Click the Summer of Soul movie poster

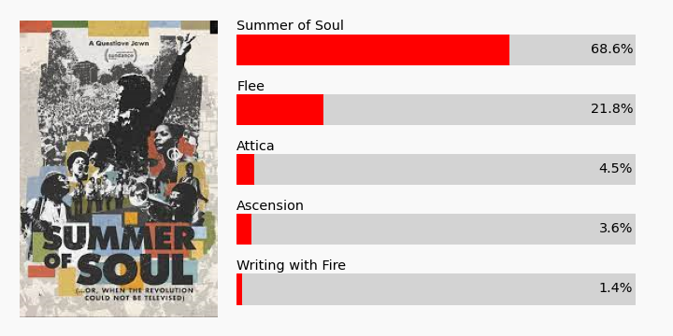119,169
